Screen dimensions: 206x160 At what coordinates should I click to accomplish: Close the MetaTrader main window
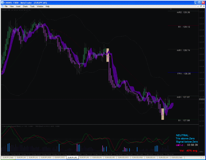[203, 3]
